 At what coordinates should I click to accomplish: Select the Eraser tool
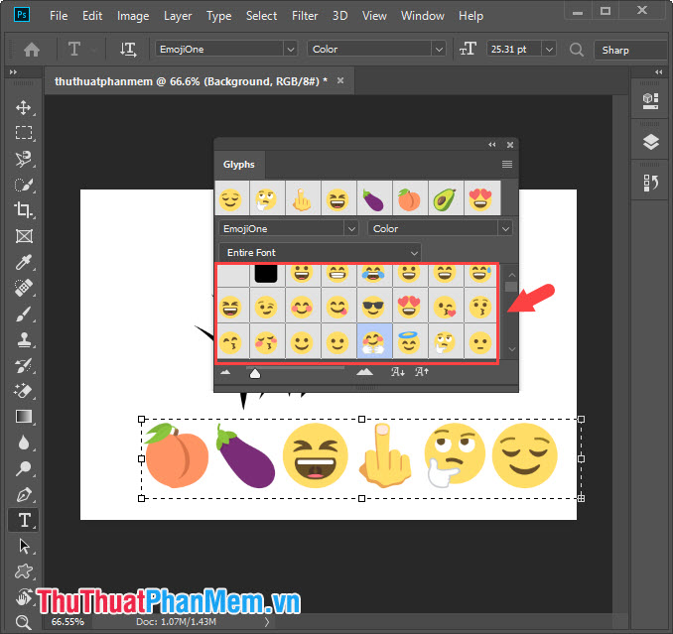(x=24, y=391)
